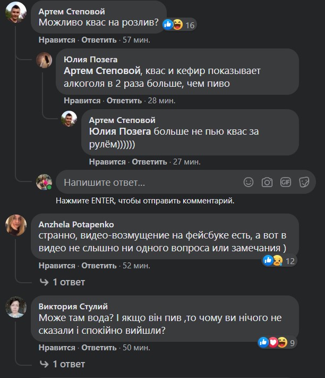Viewport: 325px width, 378px height.
Task: Reply to Юлия Позега's comment via Ответить
Action: pos(124,101)
